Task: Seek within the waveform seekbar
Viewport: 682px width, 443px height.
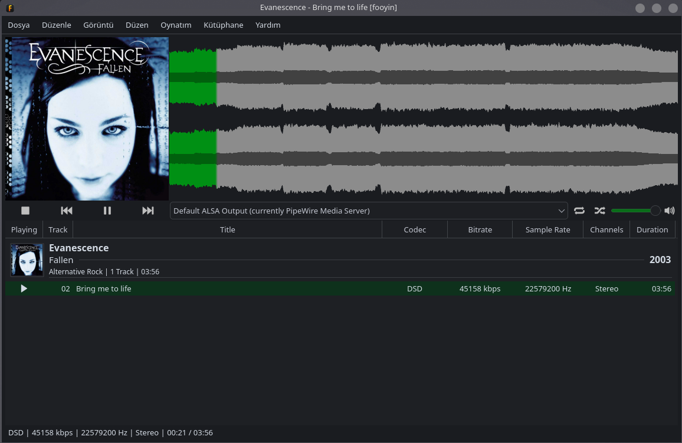Action: coord(424,118)
